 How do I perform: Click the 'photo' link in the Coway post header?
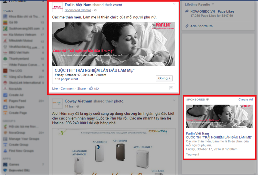click(119, 101)
